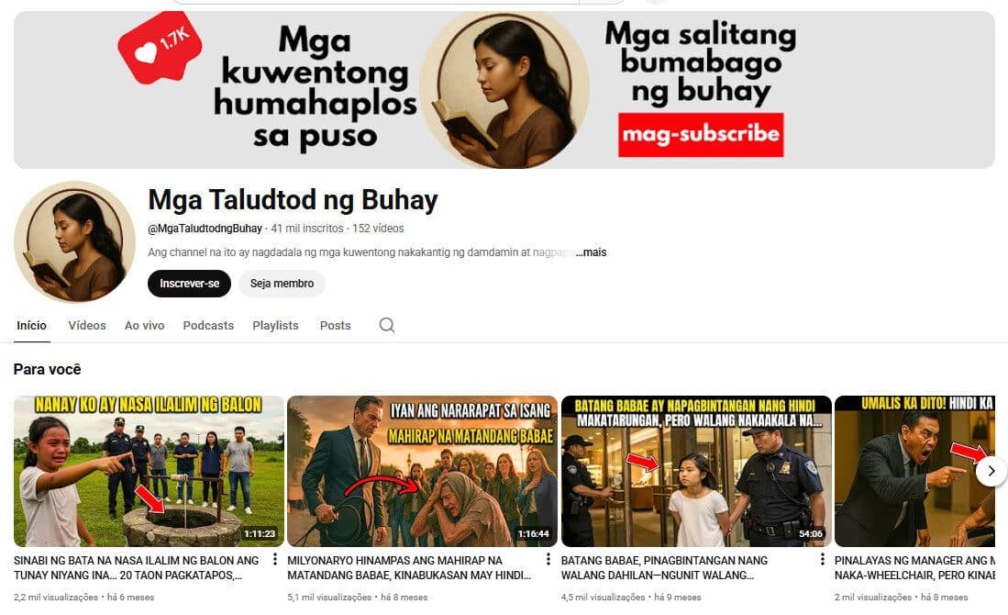Open options menu for the balon video
Viewport: 1008px width, 615px height.
click(x=275, y=560)
